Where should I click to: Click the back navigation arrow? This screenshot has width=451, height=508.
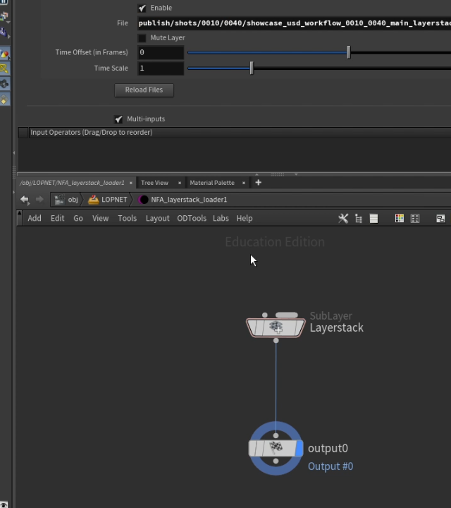tap(25, 200)
